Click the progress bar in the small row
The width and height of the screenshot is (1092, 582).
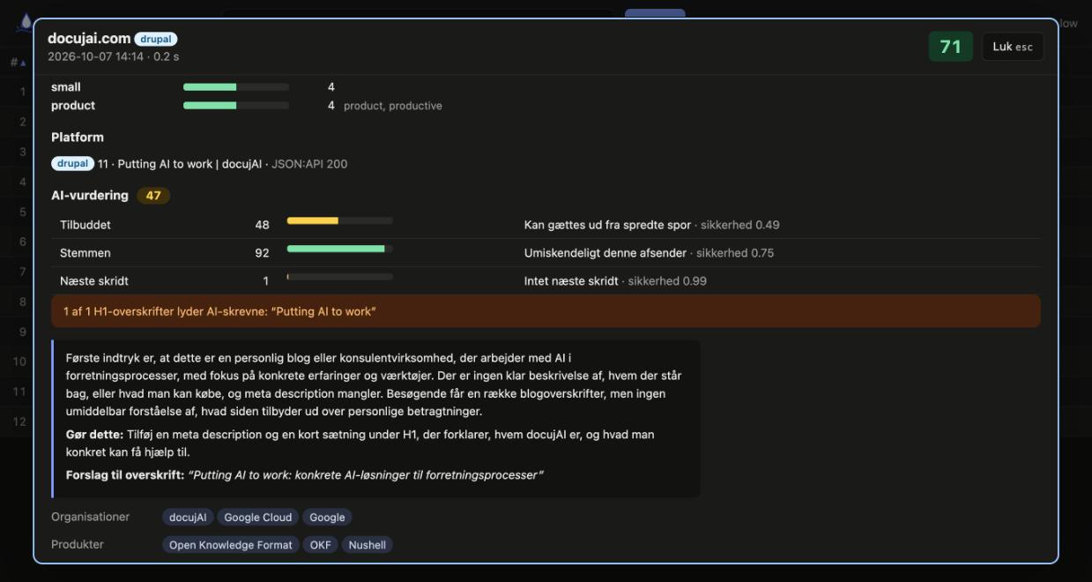point(236,87)
